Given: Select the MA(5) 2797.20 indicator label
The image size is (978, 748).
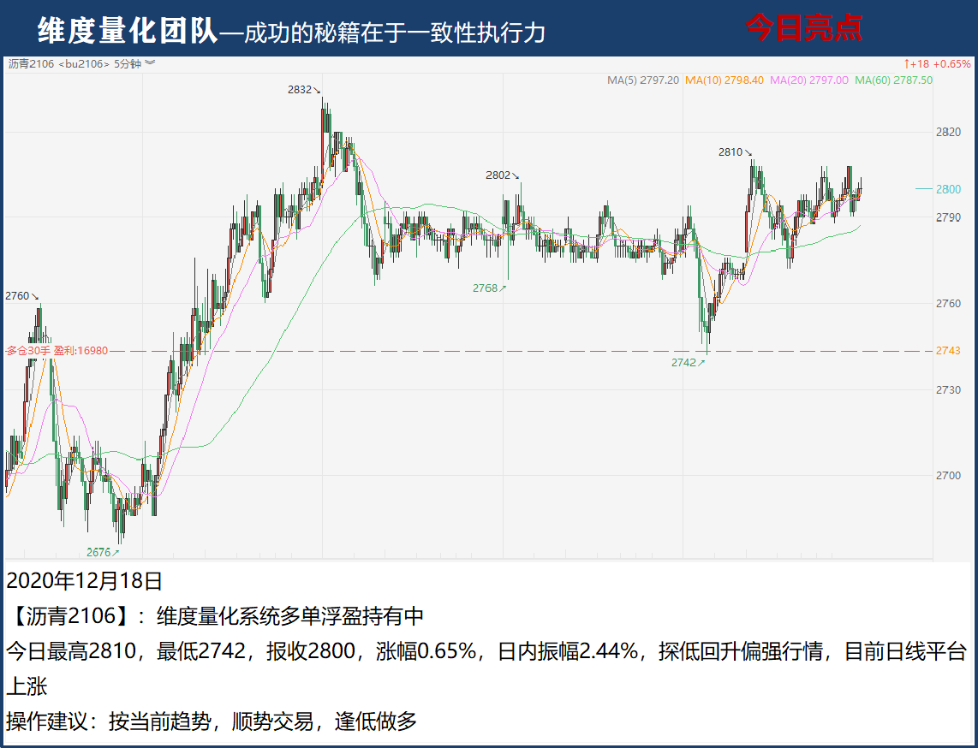Looking at the screenshot, I should pos(642,80).
